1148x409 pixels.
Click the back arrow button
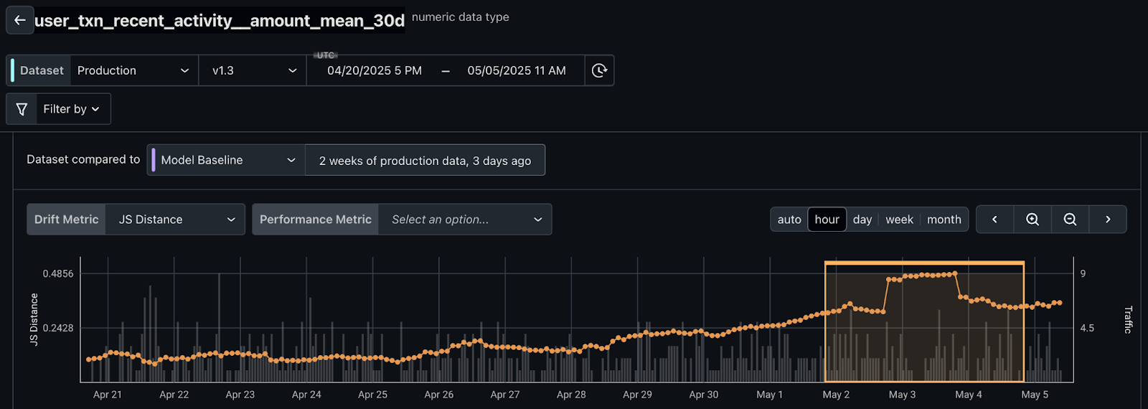point(19,20)
